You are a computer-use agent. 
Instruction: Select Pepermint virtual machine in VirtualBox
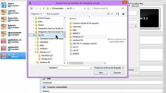pos(13,19)
